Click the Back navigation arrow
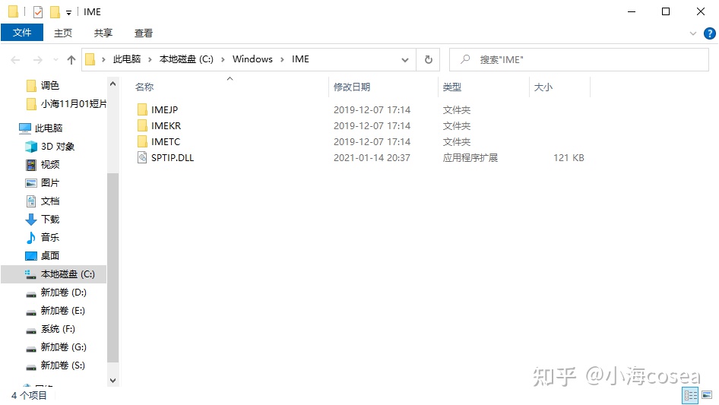The width and height of the screenshot is (719, 405). tap(15, 59)
